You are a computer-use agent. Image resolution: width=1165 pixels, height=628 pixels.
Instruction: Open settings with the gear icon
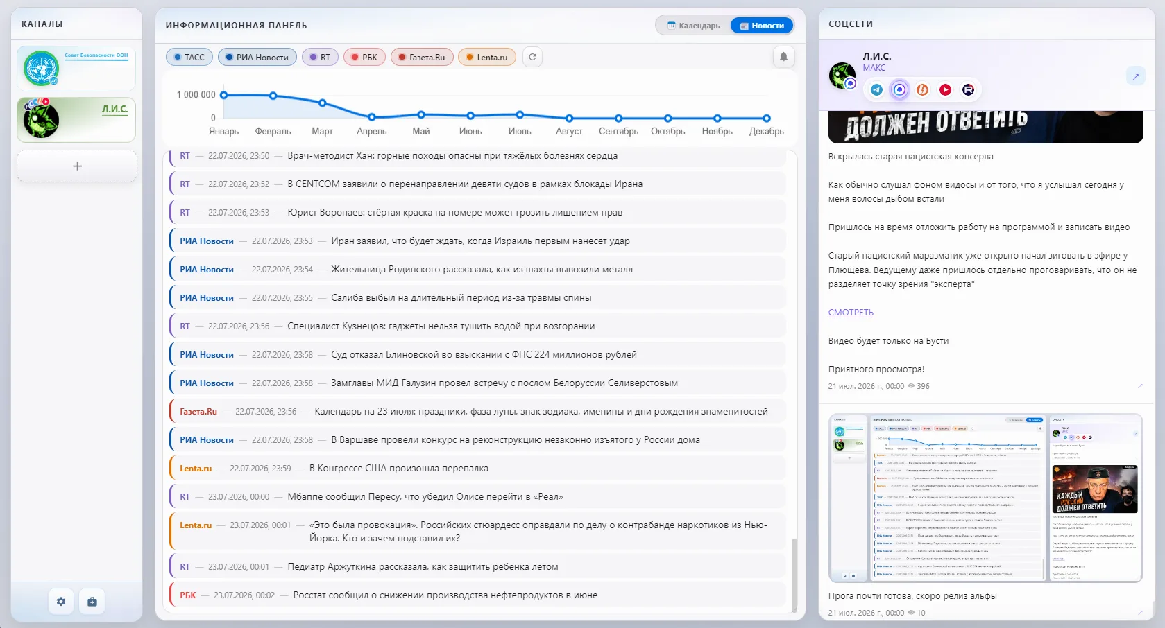coord(61,602)
